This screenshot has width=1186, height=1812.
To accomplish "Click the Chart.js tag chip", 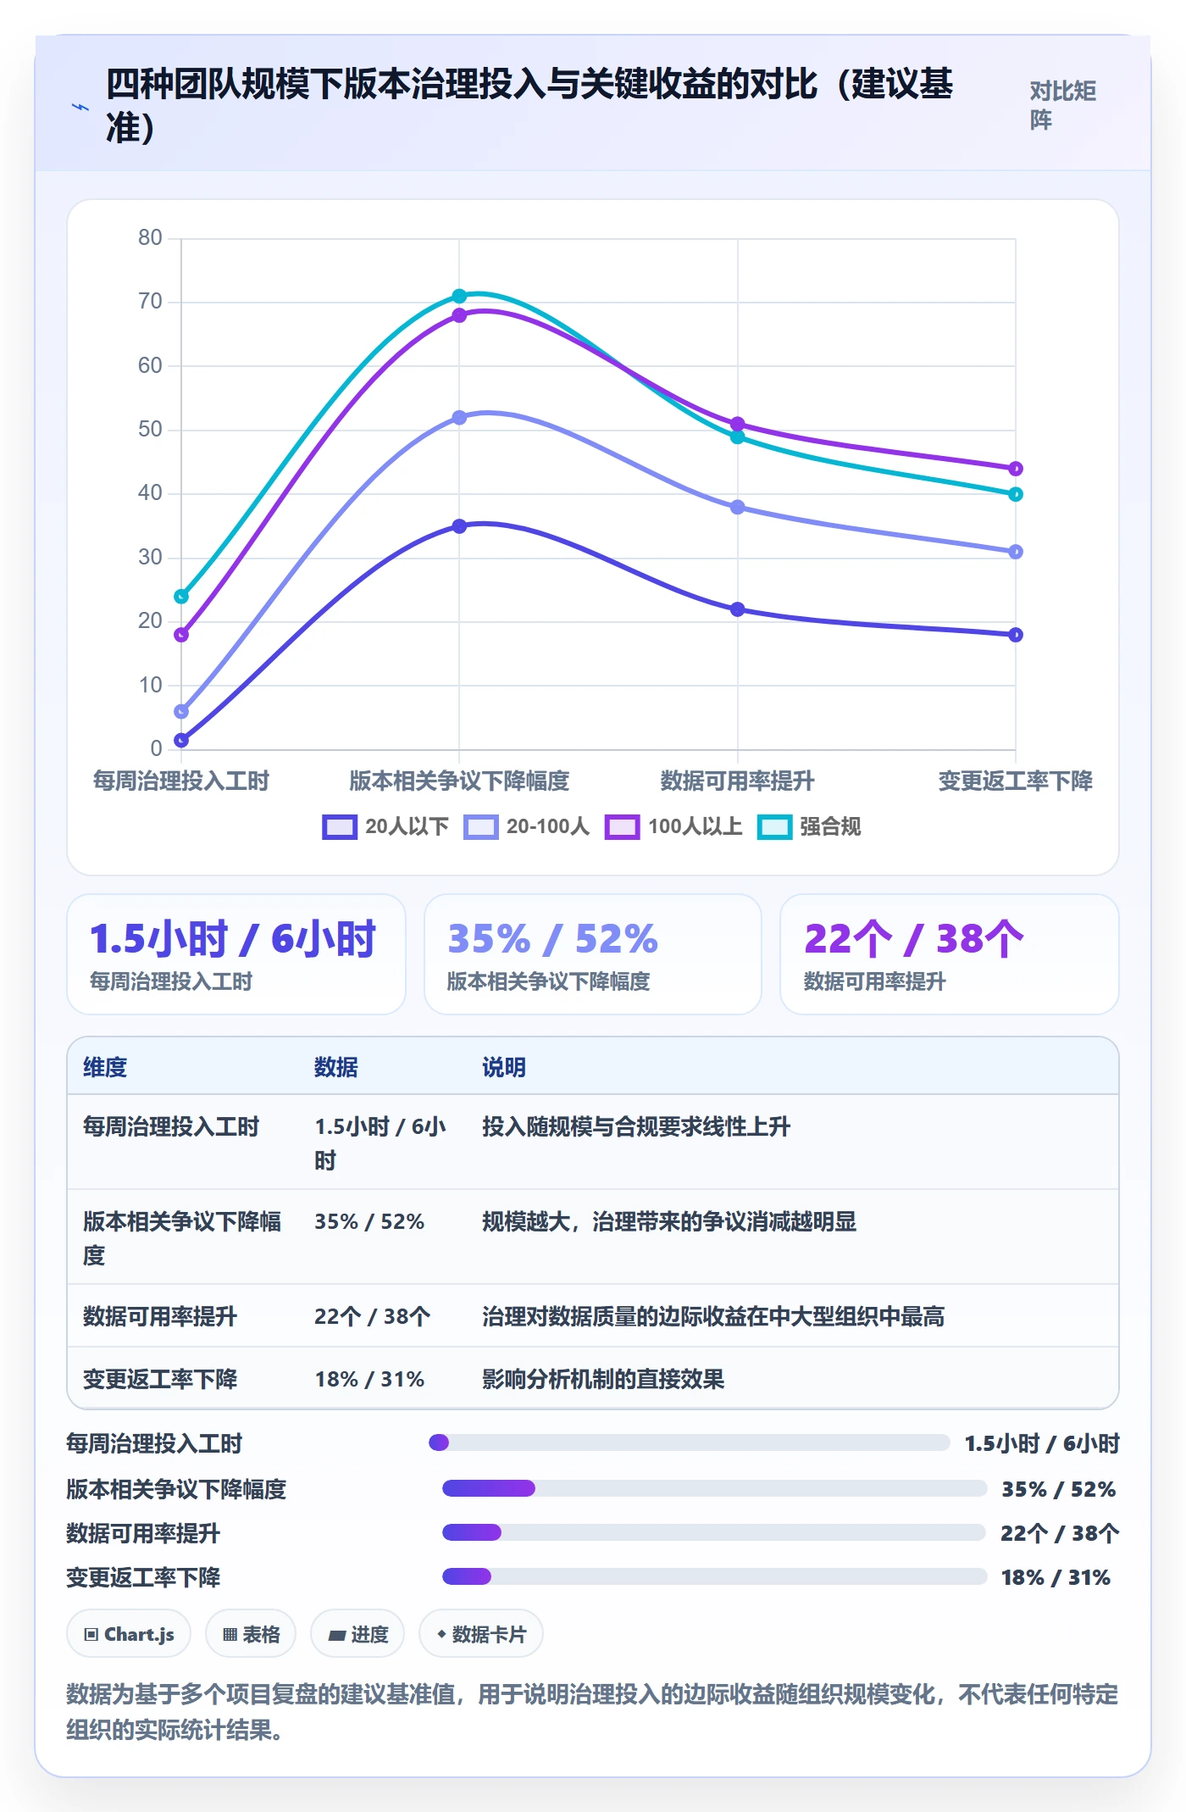I will coord(129,1634).
